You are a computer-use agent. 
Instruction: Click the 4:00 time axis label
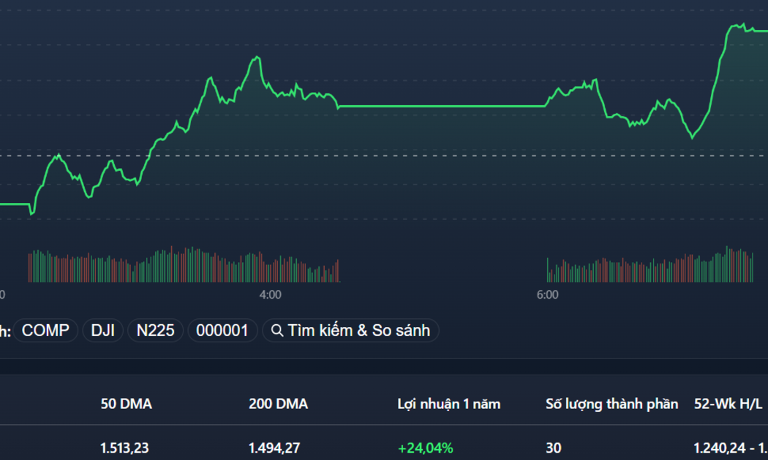coord(271,295)
